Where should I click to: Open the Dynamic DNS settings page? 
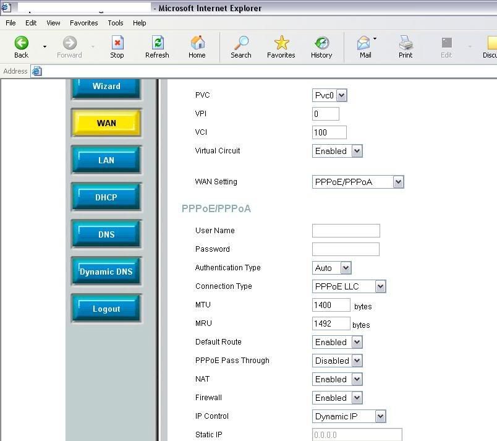[106, 272]
